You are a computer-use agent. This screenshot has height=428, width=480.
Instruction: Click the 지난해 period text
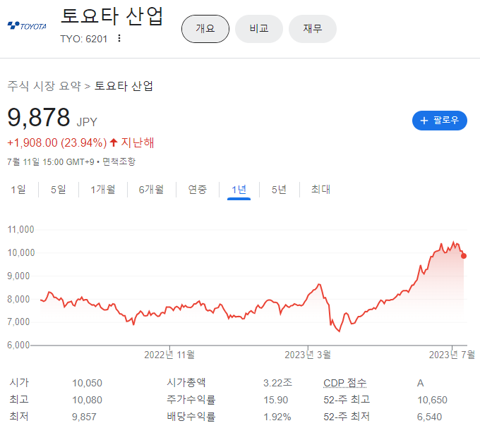[x=138, y=142]
